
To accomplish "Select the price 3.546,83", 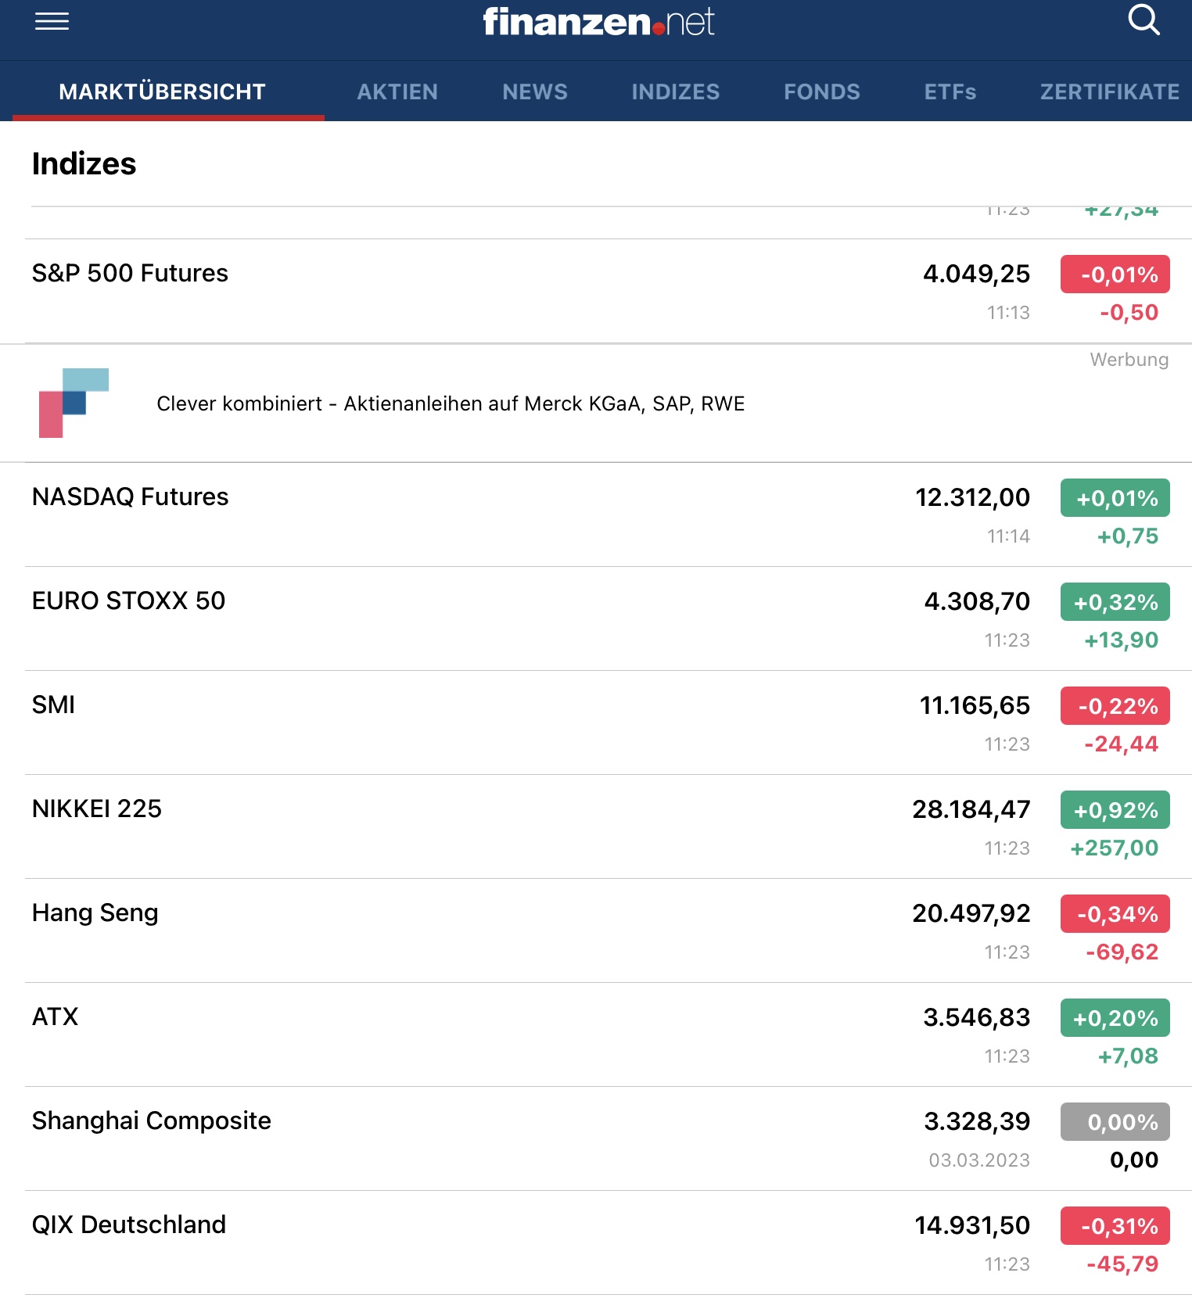I will 977,1017.
